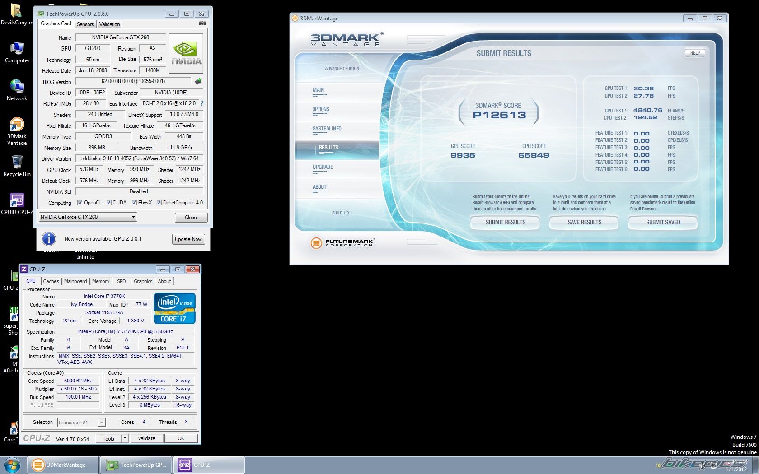Switch to the Validation tab in GPU-Z
The image size is (759, 474).
(x=109, y=24)
